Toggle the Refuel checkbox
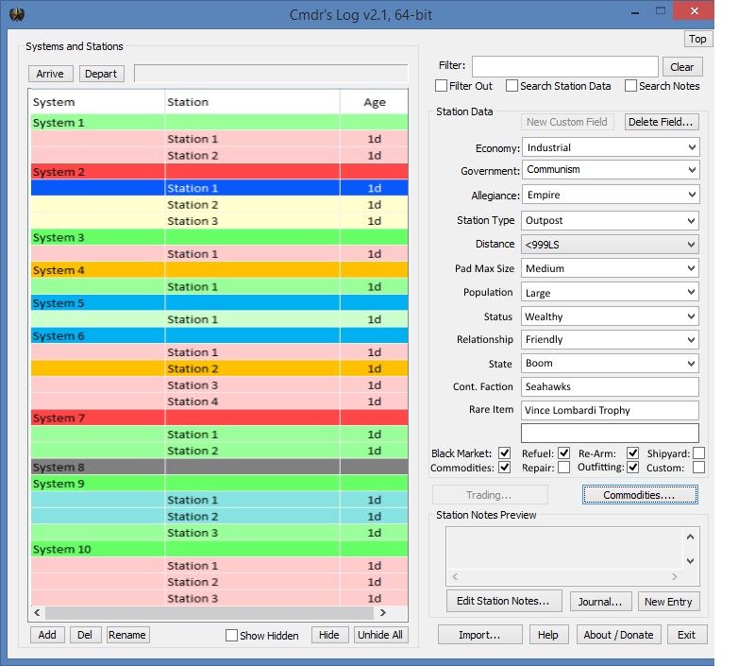Screen dimensions: 755x666 click(x=563, y=453)
